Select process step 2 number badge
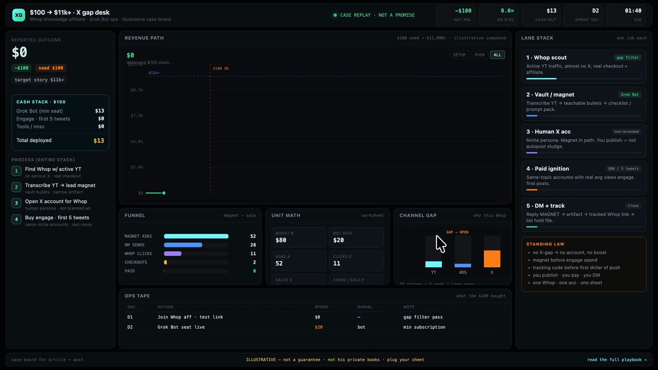Screen dimensions: 658x370 16,187
